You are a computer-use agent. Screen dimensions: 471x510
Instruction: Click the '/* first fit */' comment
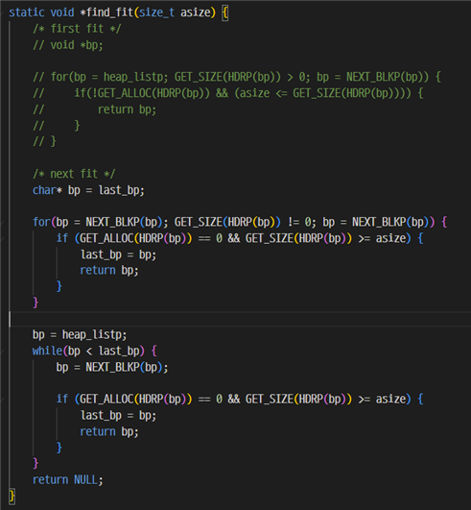click(77, 29)
